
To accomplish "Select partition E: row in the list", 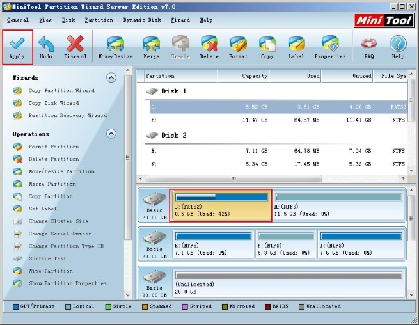I will pyautogui.click(x=278, y=151).
